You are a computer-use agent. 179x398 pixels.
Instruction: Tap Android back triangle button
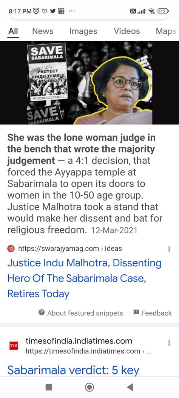[x=130, y=387]
